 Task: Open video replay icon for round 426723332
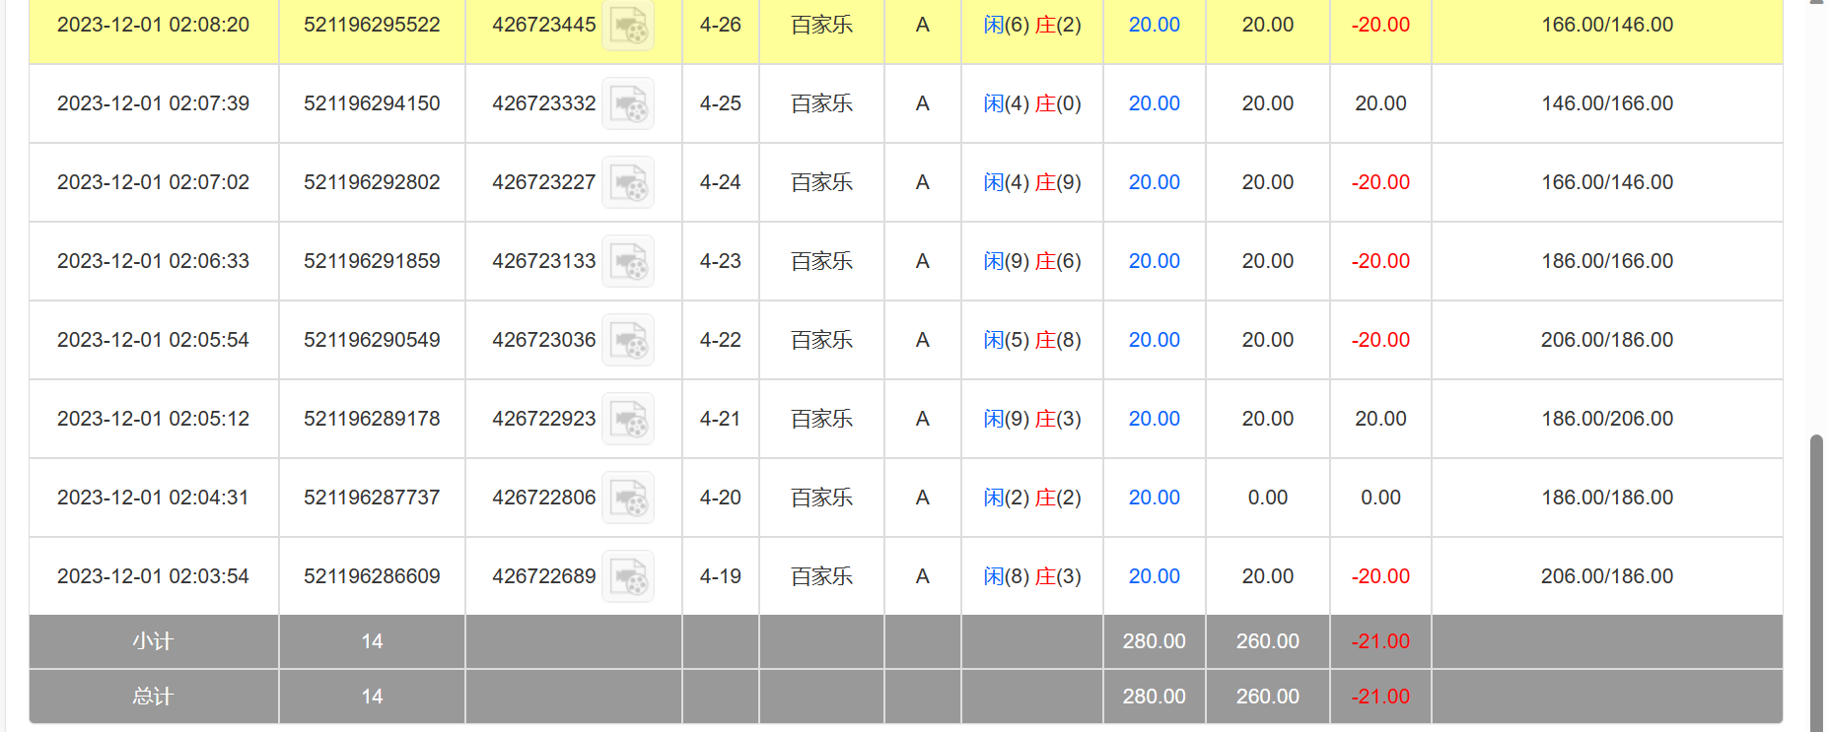click(x=628, y=104)
